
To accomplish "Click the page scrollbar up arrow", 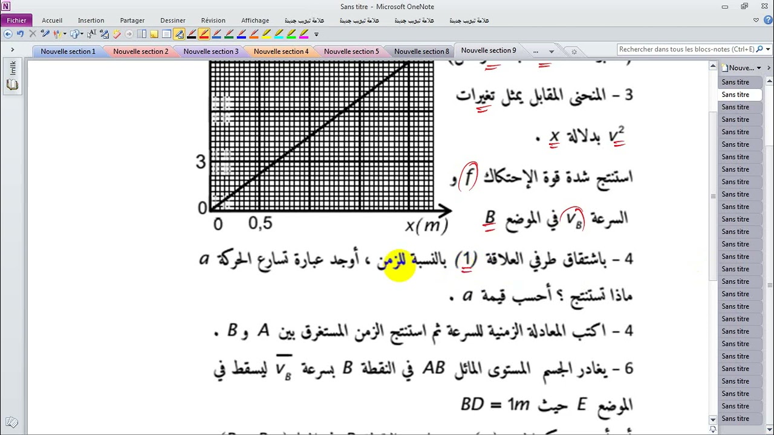I will 712,66.
